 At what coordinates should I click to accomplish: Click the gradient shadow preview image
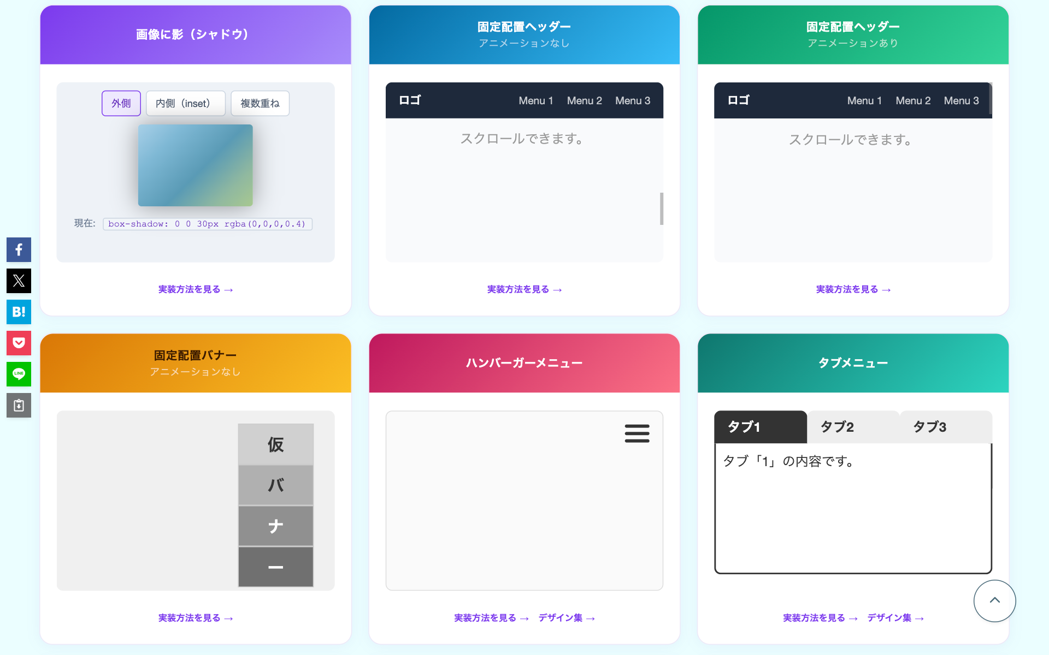pos(196,165)
